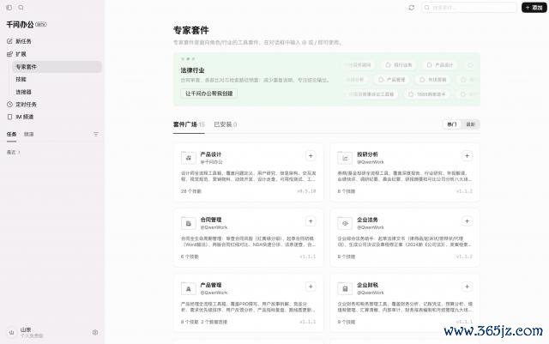Add the 企业法务 suite with plus button

(467, 221)
